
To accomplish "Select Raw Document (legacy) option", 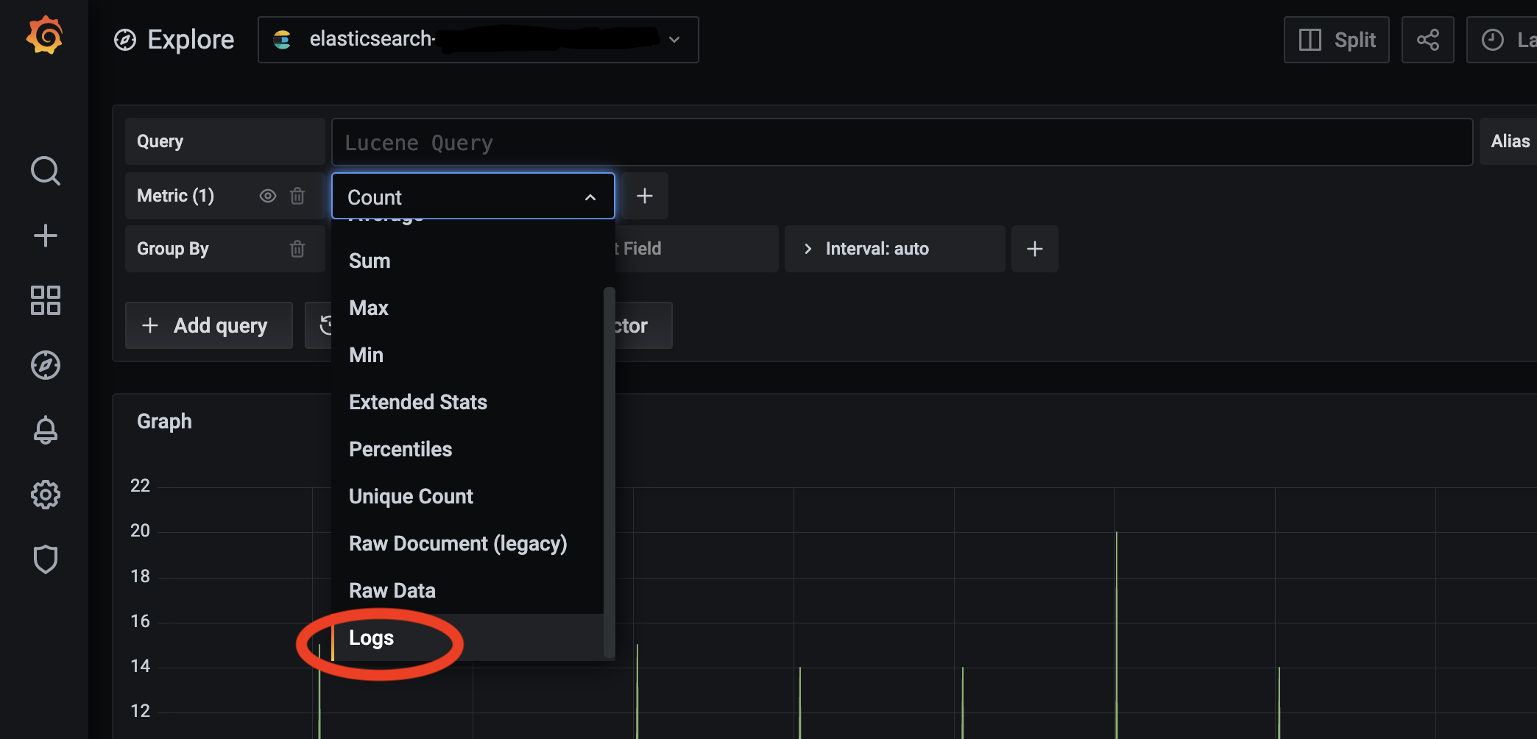I will 467,543.
